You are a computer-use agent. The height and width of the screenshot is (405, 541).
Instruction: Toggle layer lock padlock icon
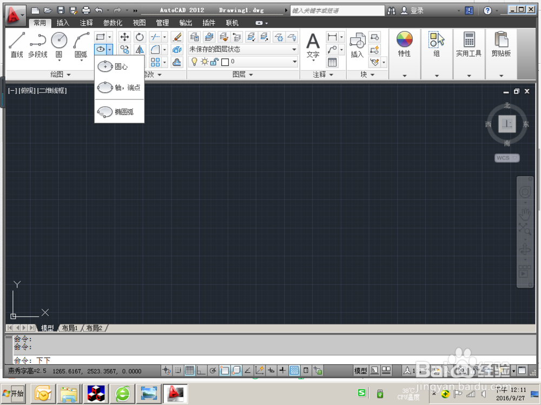click(x=215, y=62)
